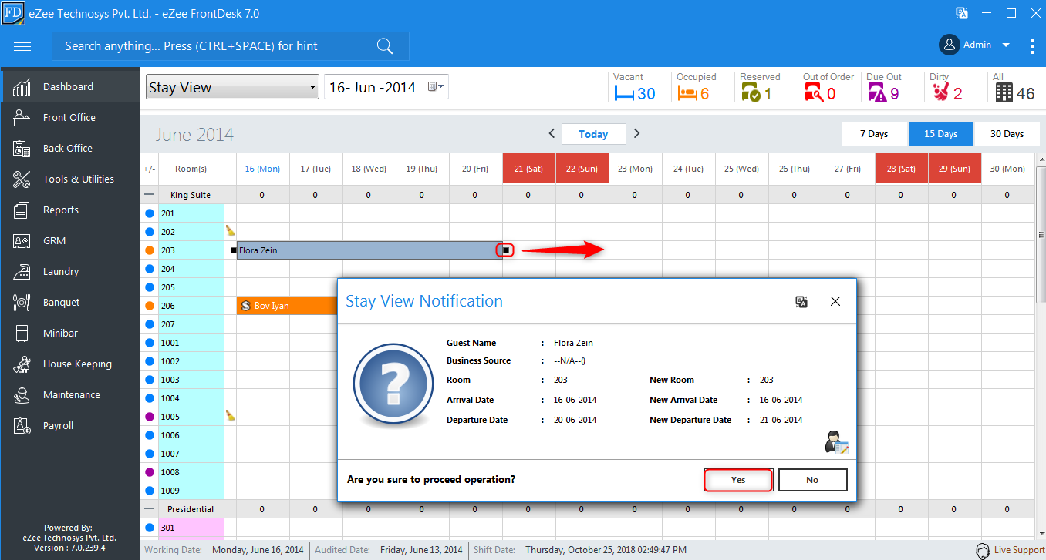Image resolution: width=1046 pixels, height=560 pixels.
Task: Click the 16-Jun-2014 date field
Action: coord(386,87)
